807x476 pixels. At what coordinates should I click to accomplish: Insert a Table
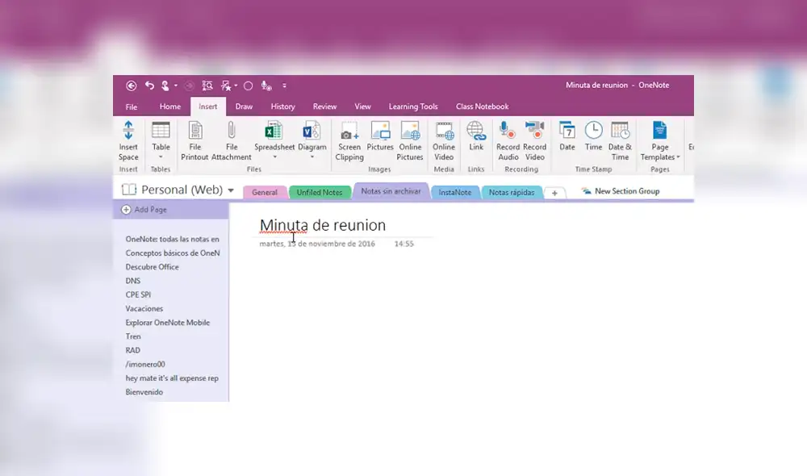(160, 137)
